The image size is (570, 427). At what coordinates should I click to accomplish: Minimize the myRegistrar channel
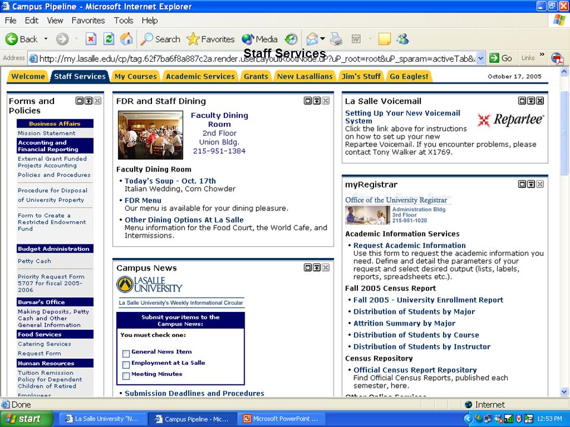coord(531,184)
